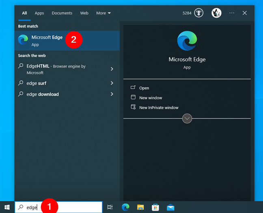Viewport: 263px width, 213px height.
Task: Switch to the Apps tab
Action: point(39,13)
